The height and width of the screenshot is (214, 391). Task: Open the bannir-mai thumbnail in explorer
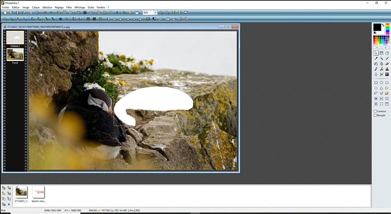tap(38, 192)
